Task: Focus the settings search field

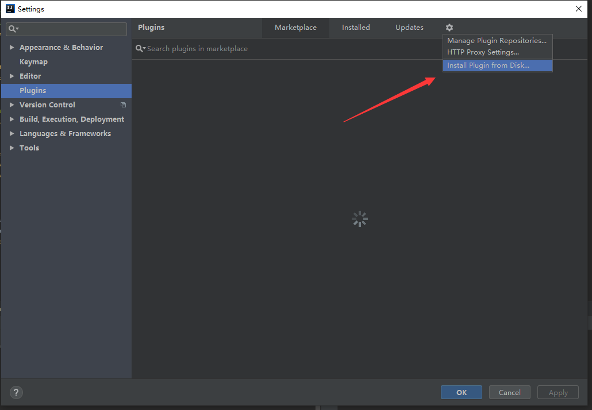Action: pyautogui.click(x=67, y=29)
